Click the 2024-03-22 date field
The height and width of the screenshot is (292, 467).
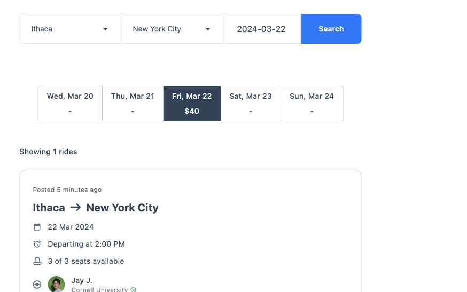[x=262, y=29]
